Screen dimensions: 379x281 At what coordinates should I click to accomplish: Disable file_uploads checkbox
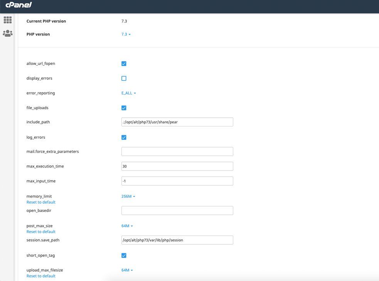tap(124, 108)
